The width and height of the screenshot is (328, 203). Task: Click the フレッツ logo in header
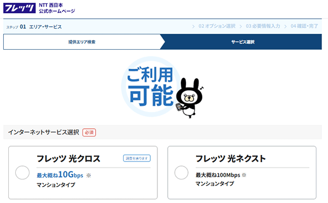click(20, 8)
